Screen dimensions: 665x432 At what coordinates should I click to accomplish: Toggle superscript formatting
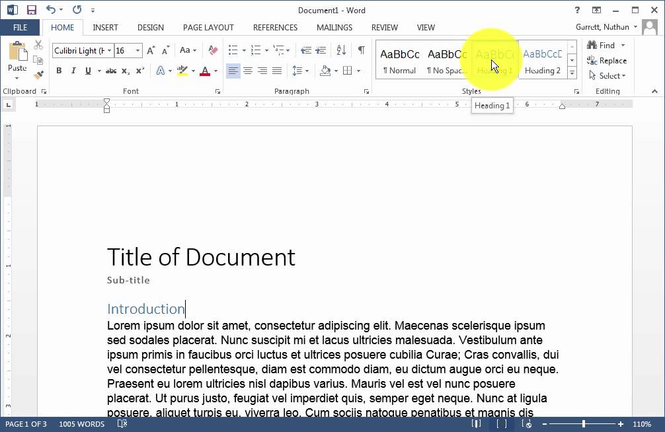[140, 71]
